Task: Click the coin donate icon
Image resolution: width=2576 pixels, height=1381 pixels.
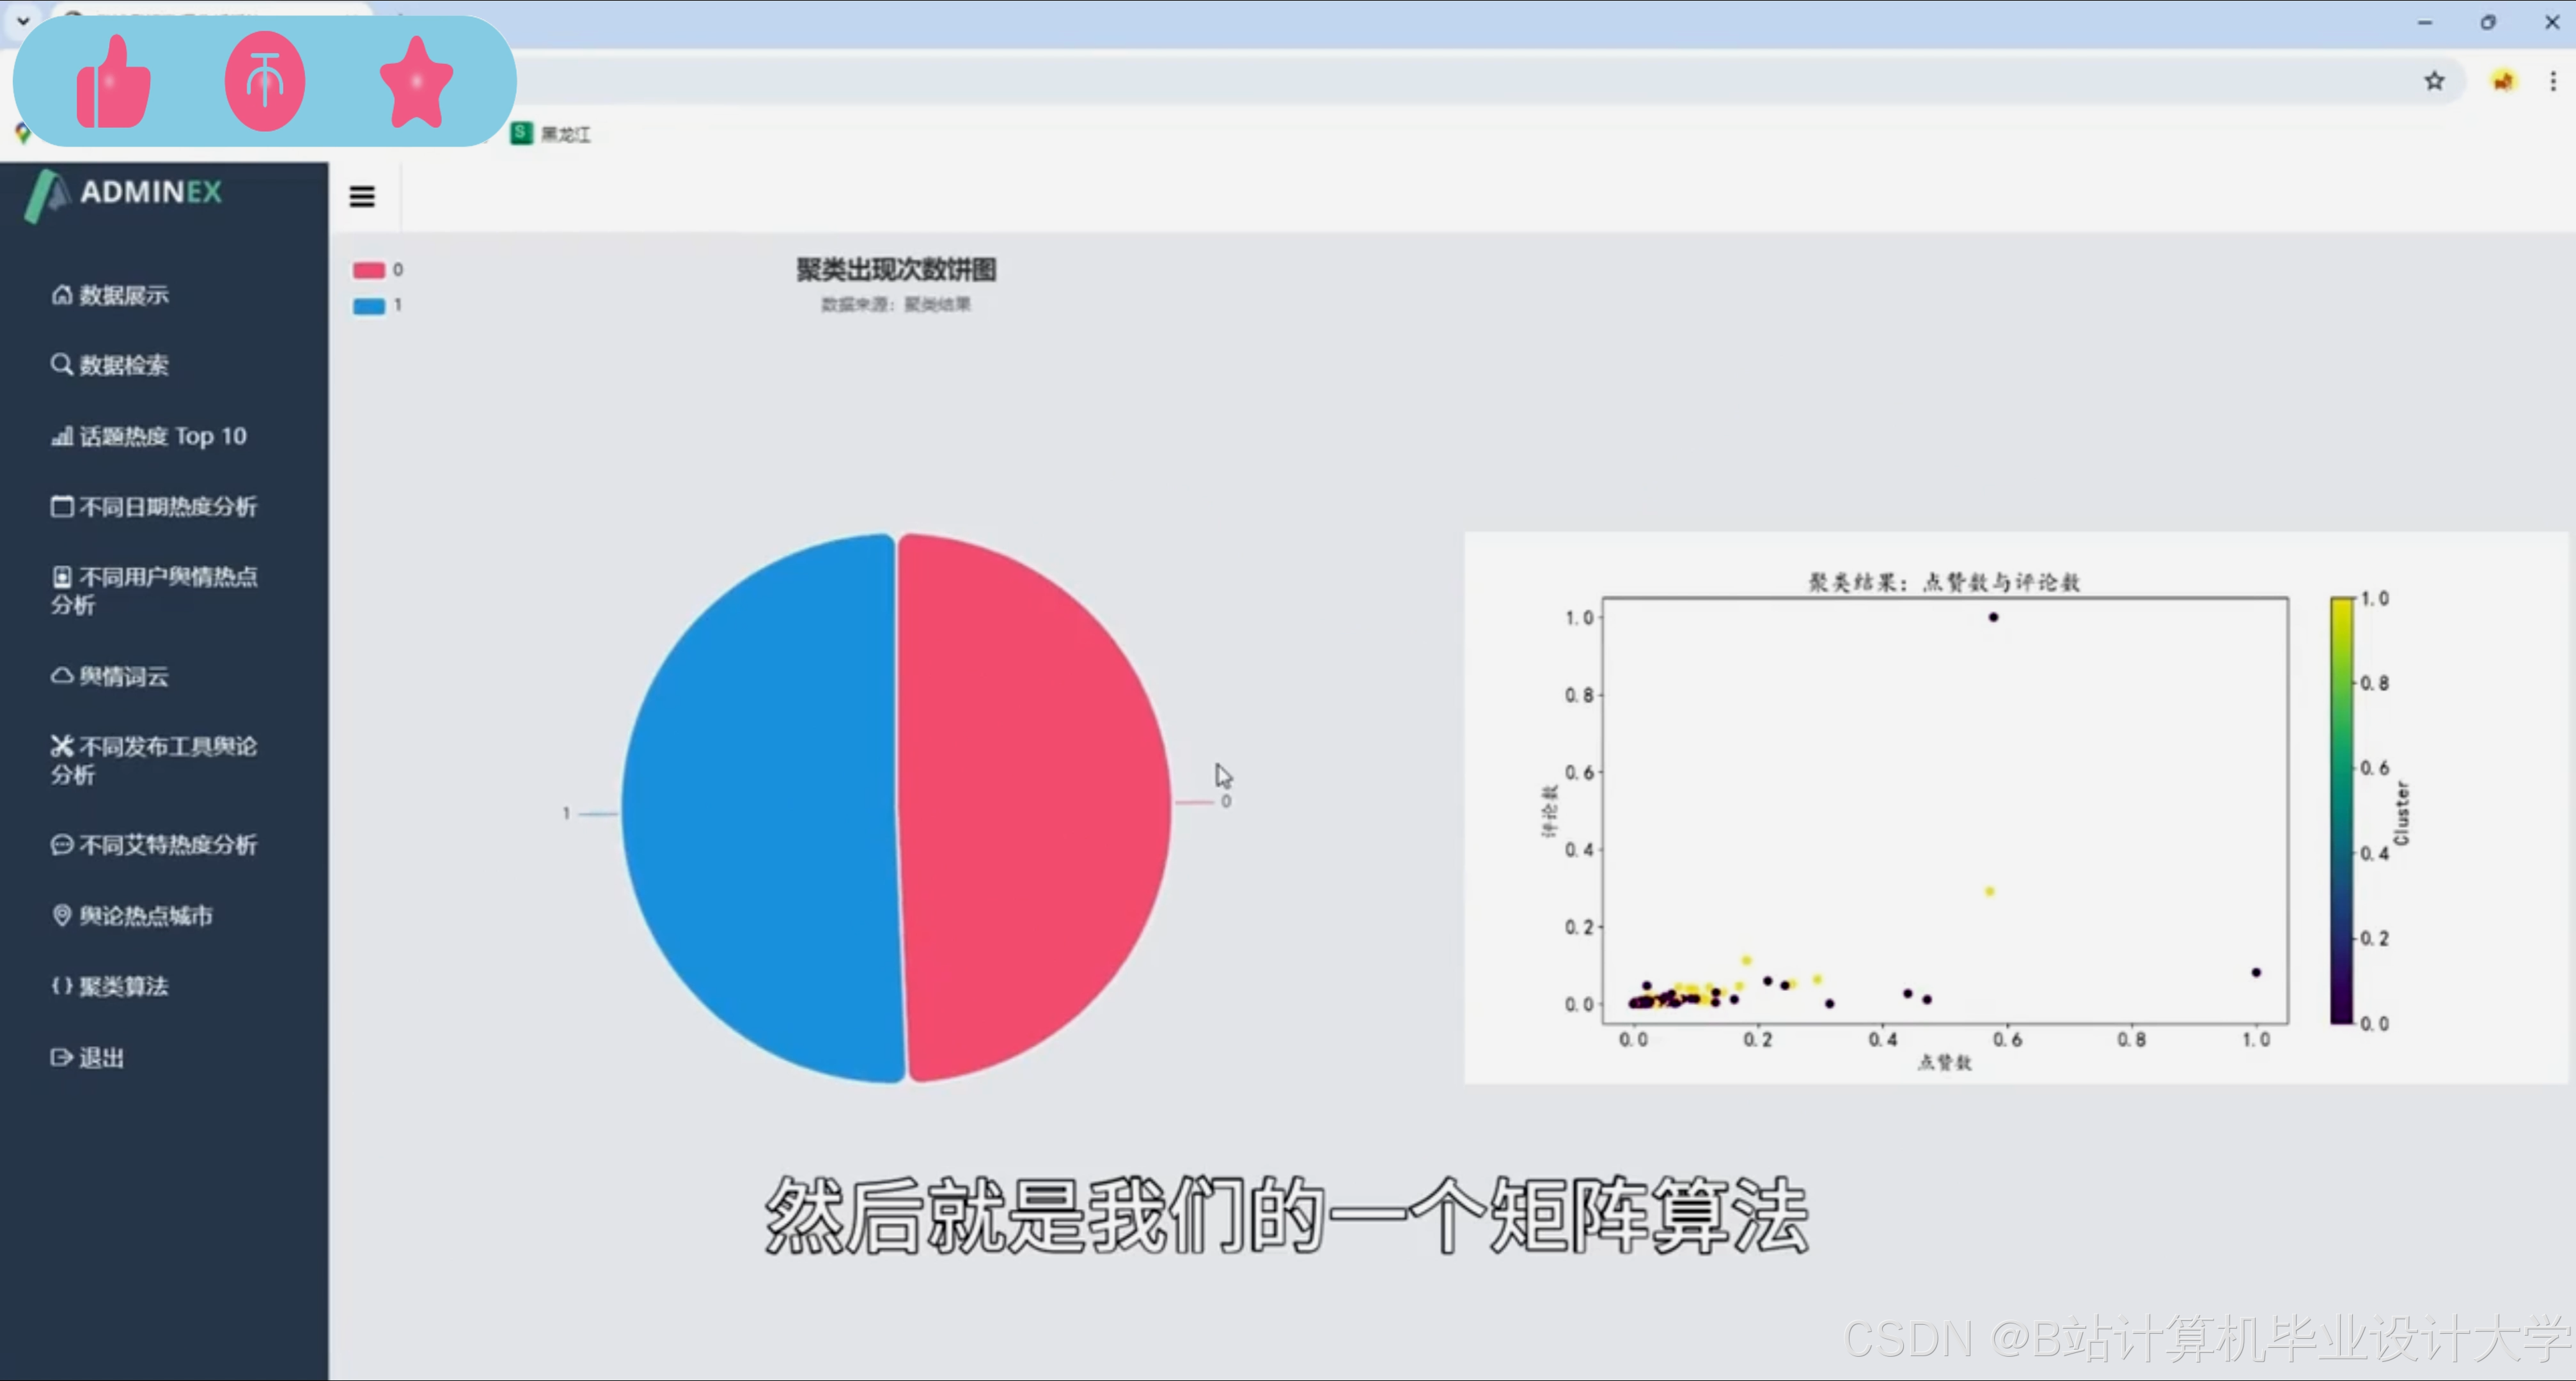Action: [265, 81]
